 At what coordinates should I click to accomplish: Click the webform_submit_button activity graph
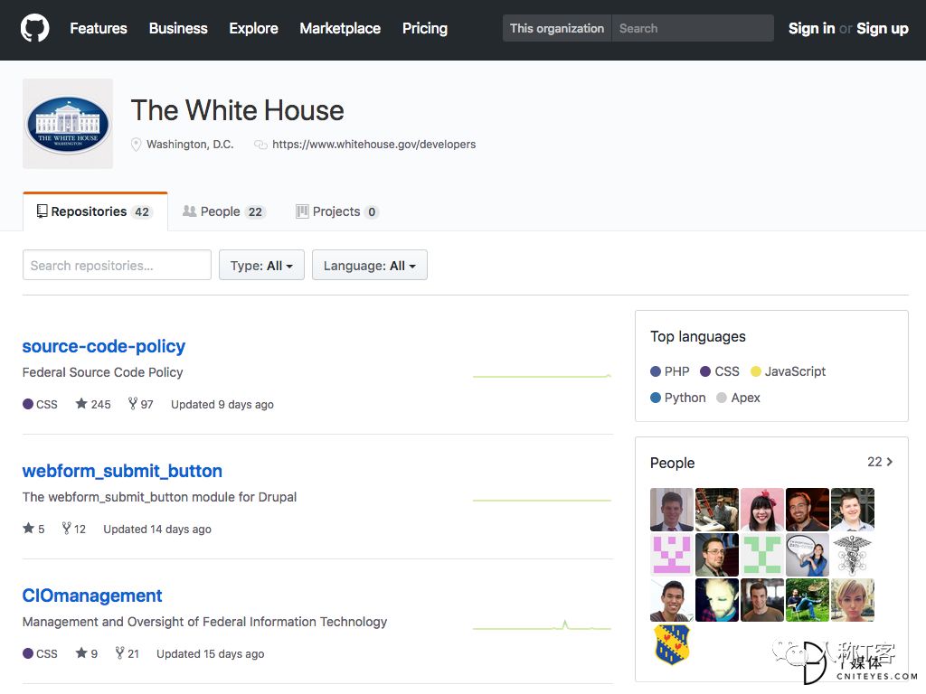pos(543,501)
